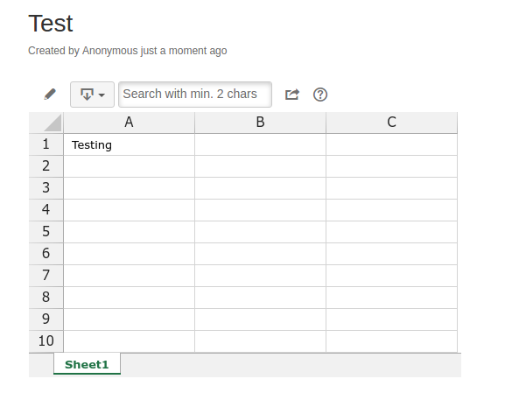Click cell B2 in the spreadsheet
Image resolution: width=512 pixels, height=400 pixels.
pos(260,166)
